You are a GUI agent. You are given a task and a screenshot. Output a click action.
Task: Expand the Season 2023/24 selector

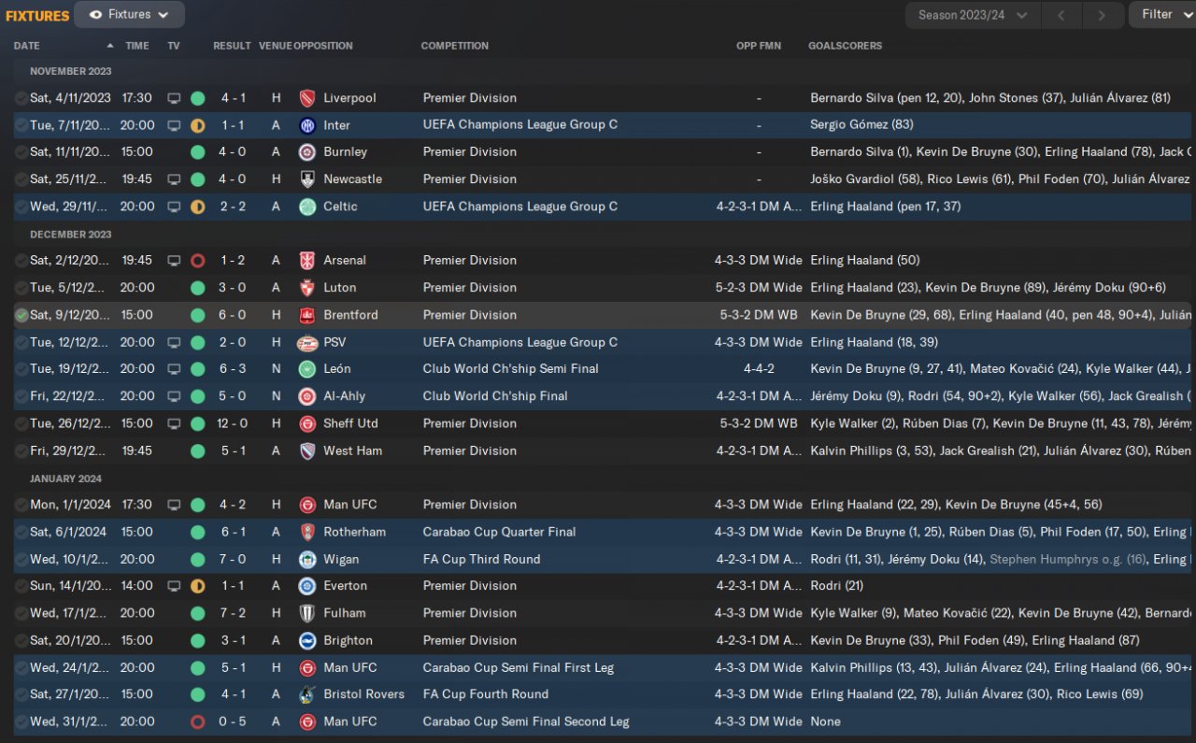point(972,15)
